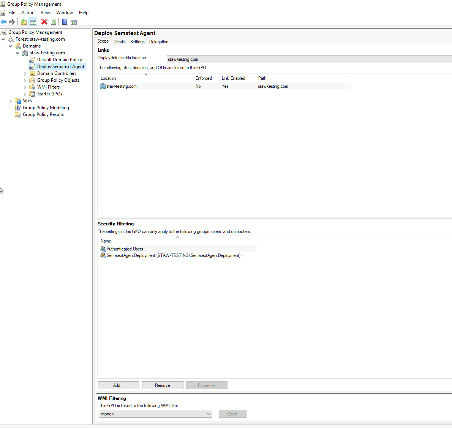Select the Scope tab
452x428 pixels.
[103, 41]
